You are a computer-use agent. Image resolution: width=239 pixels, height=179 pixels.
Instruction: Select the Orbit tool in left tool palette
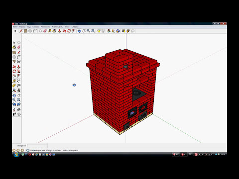click(14, 95)
